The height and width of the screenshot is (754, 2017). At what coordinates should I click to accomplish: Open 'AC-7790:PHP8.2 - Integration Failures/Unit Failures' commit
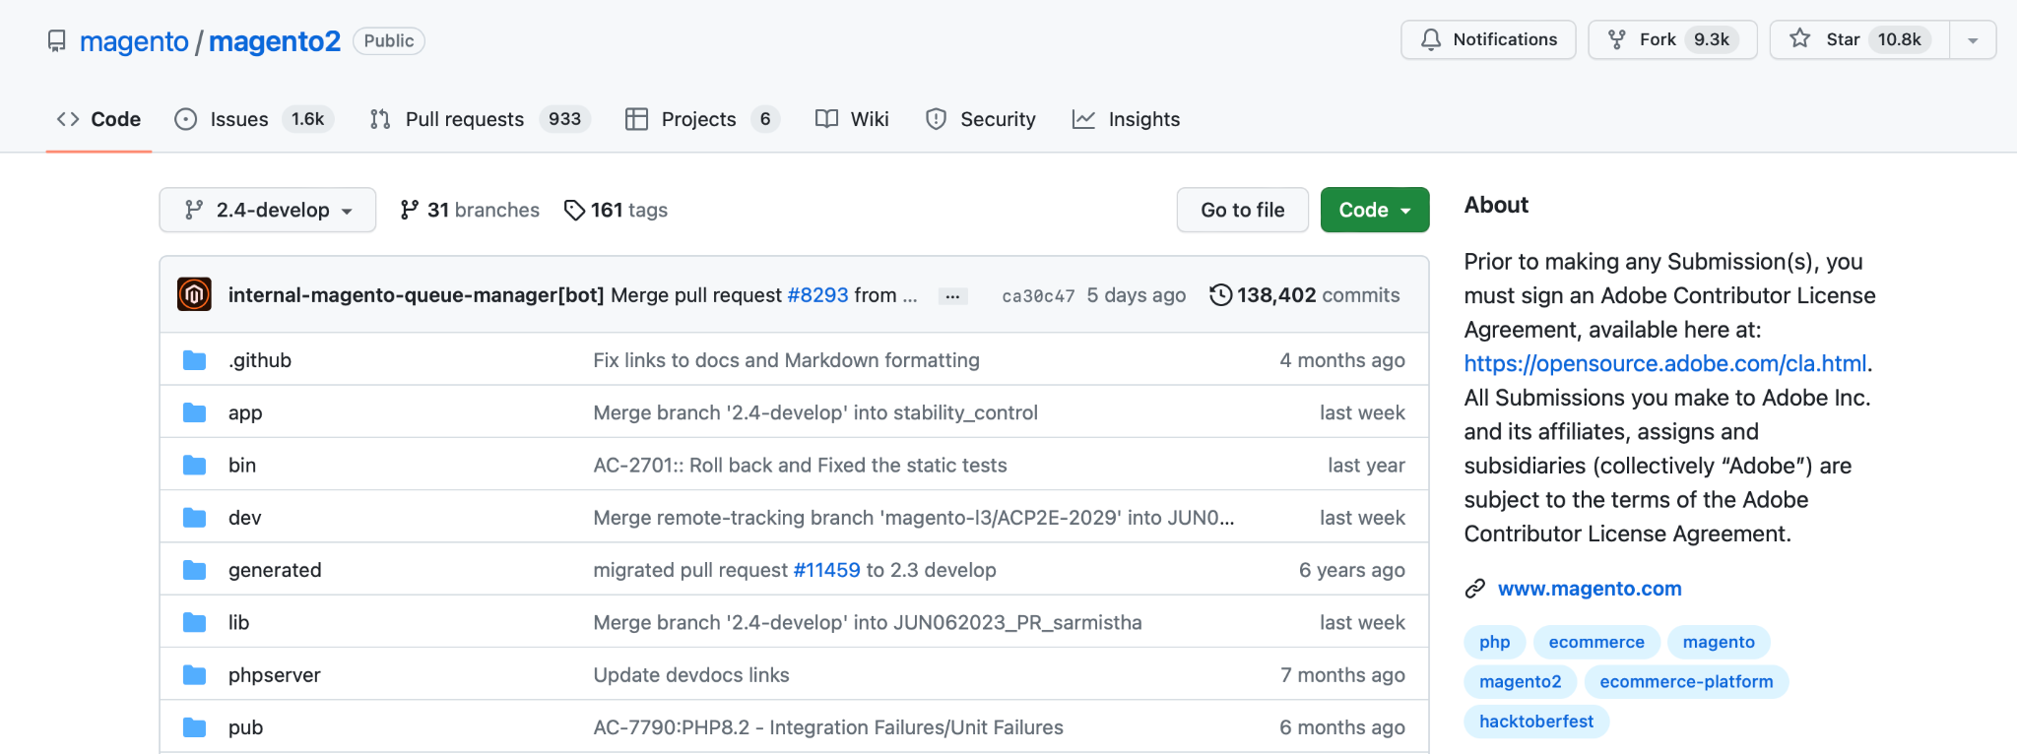(x=828, y=727)
